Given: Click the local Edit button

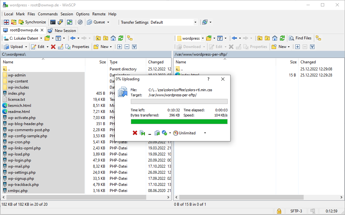Looking at the screenshot, I should click(38, 47).
